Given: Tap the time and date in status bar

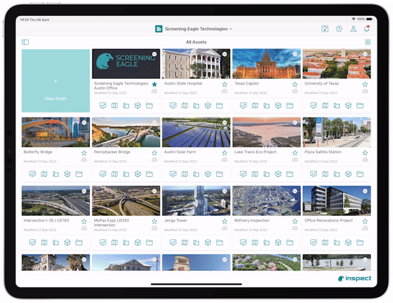Looking at the screenshot, I should pos(35,20).
